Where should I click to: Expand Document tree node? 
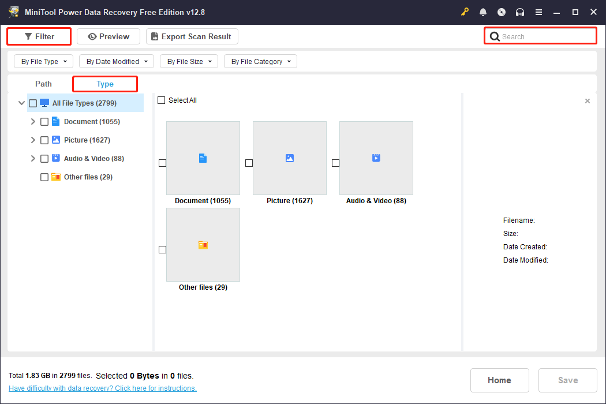(33, 121)
